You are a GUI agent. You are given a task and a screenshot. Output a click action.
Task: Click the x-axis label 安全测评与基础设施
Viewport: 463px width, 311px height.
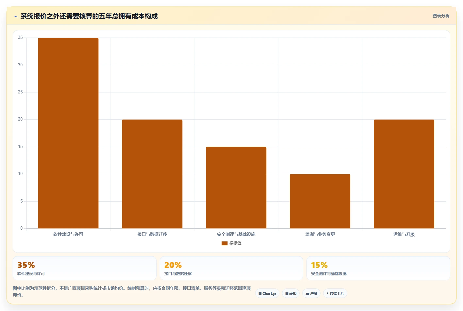[236, 234]
